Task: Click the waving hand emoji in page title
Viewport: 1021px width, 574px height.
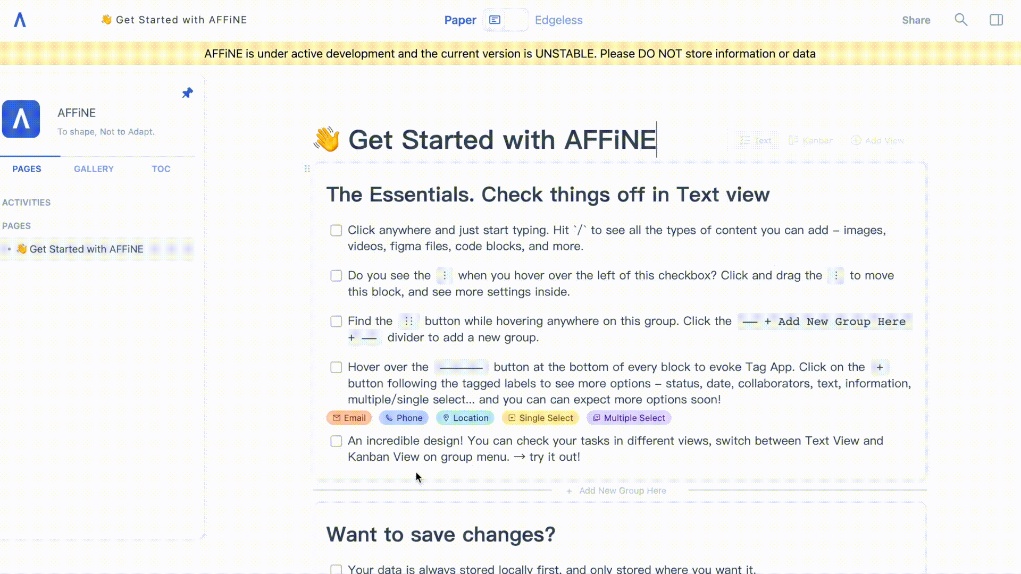Action: [327, 139]
